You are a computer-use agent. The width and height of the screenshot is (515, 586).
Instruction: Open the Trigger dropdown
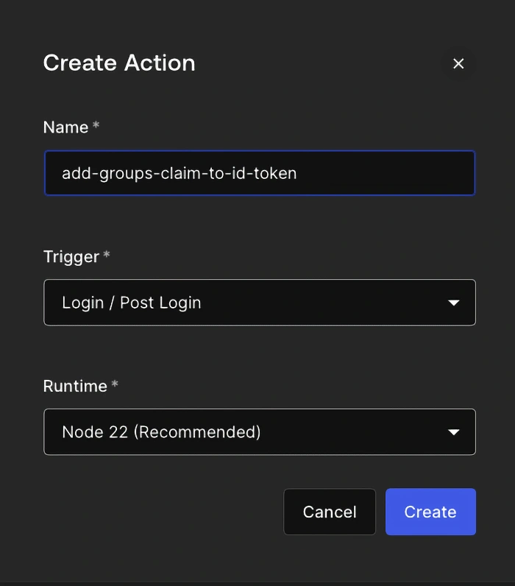[x=260, y=303]
